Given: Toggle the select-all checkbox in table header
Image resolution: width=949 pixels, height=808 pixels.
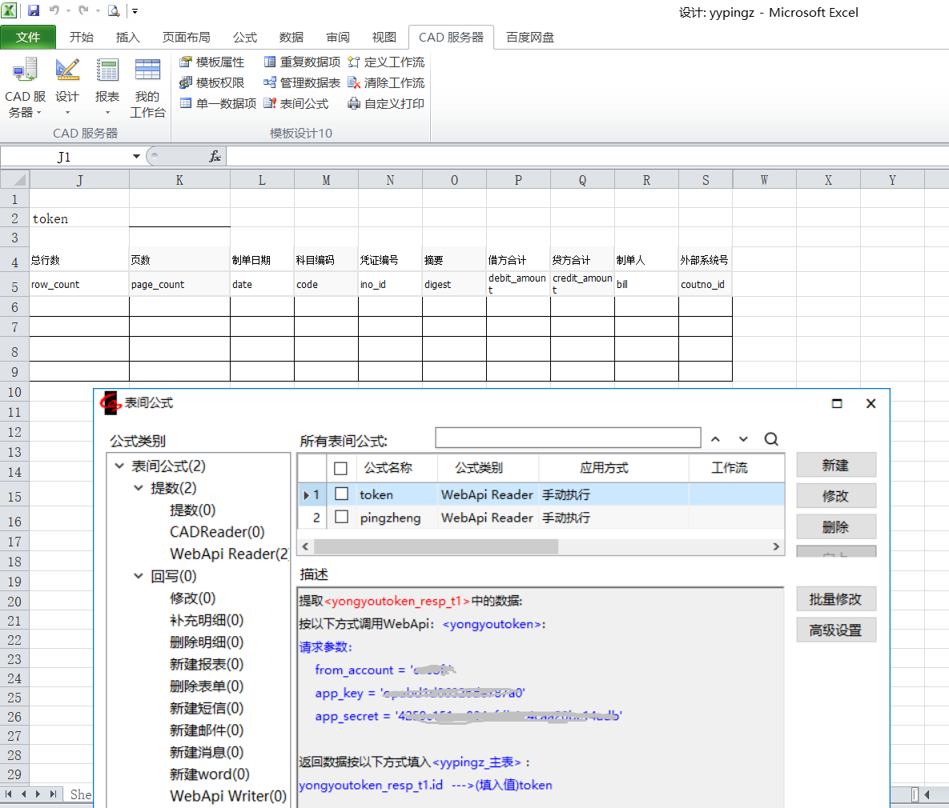Looking at the screenshot, I should [x=341, y=468].
